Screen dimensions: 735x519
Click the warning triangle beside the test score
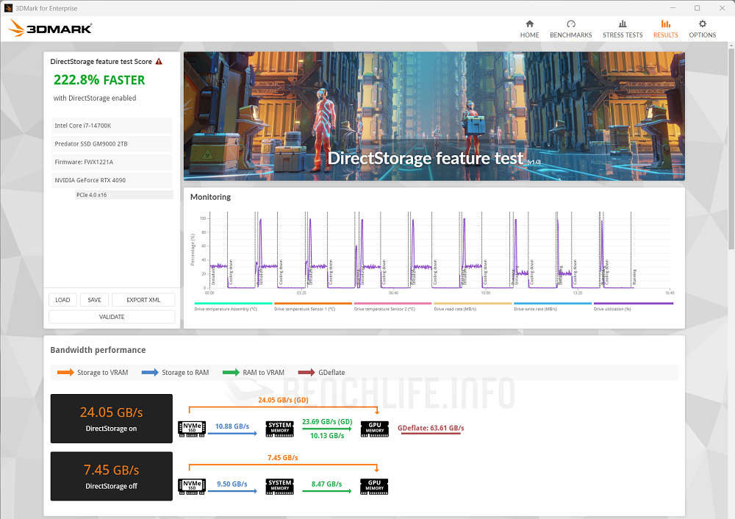(158, 62)
